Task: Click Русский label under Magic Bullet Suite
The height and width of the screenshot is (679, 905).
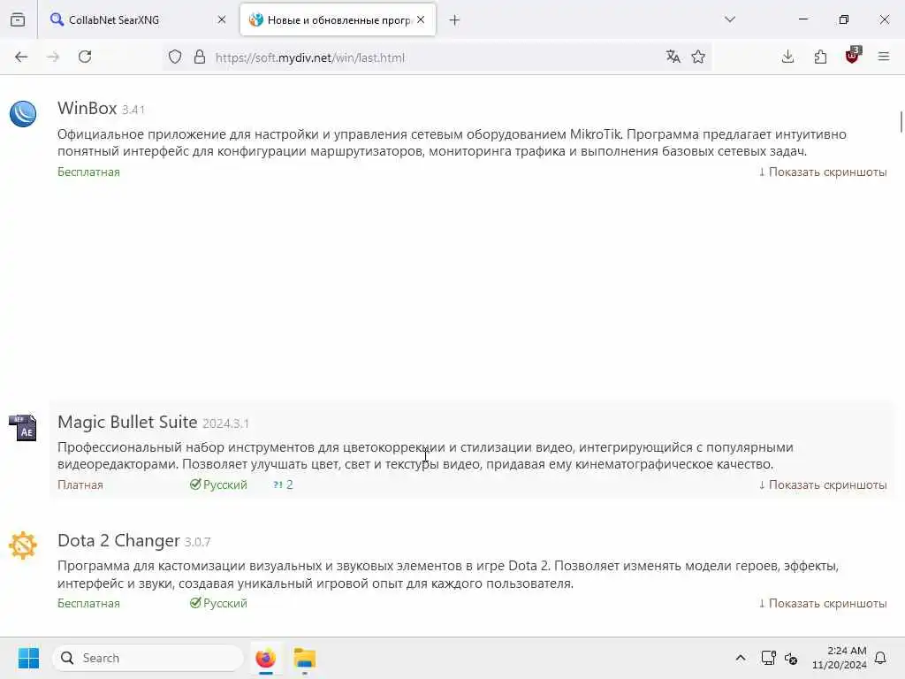Action: (x=218, y=485)
